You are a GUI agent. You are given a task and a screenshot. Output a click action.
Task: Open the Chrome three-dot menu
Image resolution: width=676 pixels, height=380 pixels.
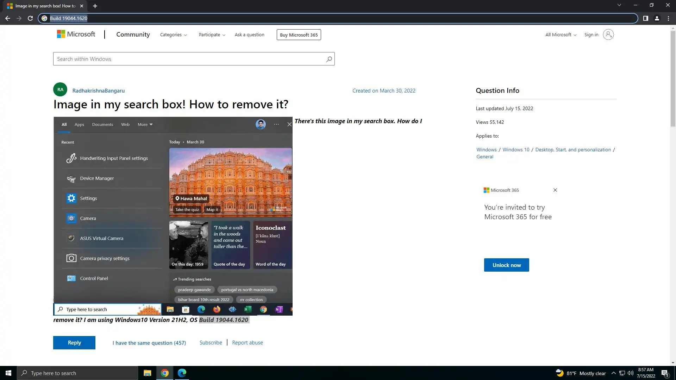coord(668,18)
